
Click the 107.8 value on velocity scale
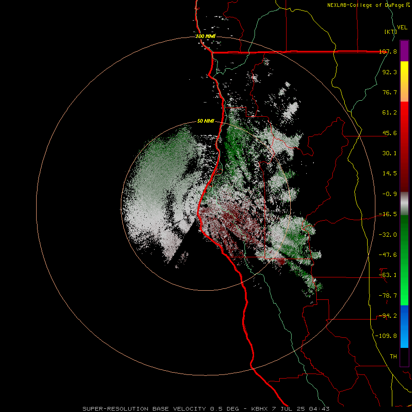[x=388, y=52]
